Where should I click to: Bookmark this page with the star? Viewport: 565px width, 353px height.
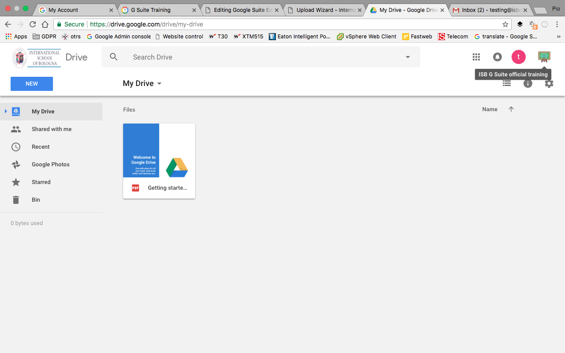(x=505, y=24)
